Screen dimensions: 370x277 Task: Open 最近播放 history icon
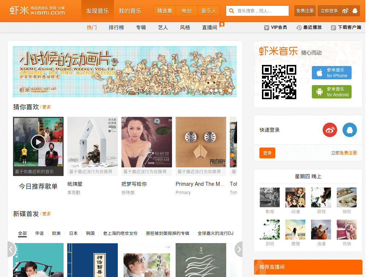click(x=299, y=27)
